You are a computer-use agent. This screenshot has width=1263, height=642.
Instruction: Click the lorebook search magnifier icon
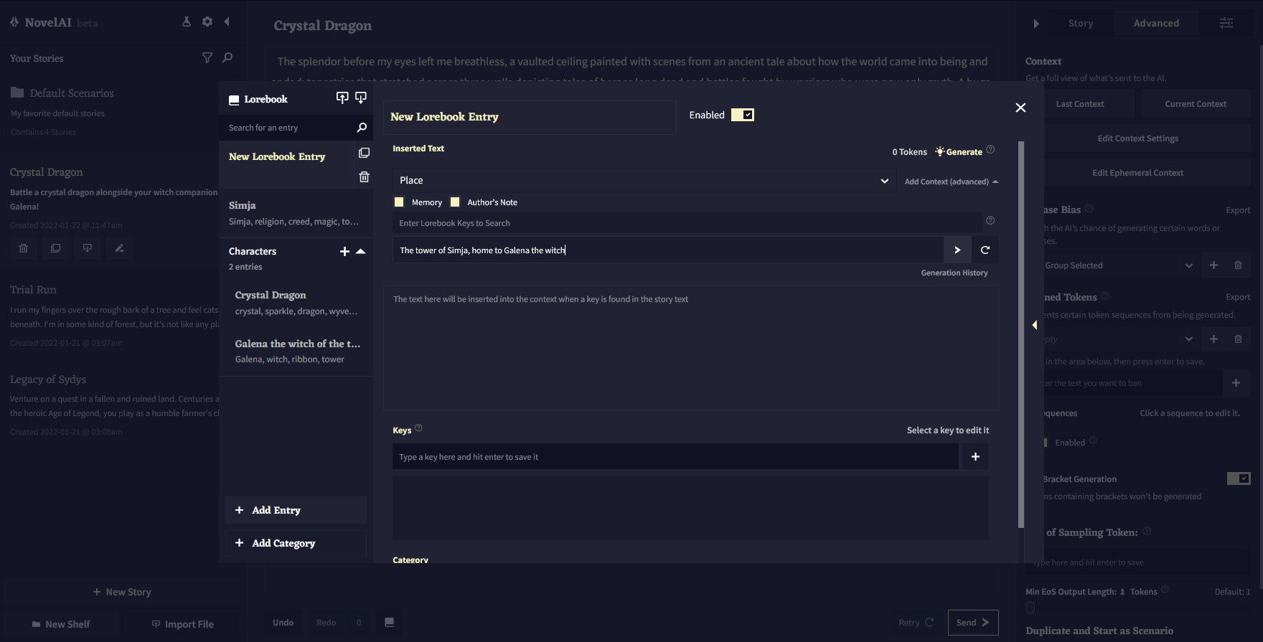[362, 128]
